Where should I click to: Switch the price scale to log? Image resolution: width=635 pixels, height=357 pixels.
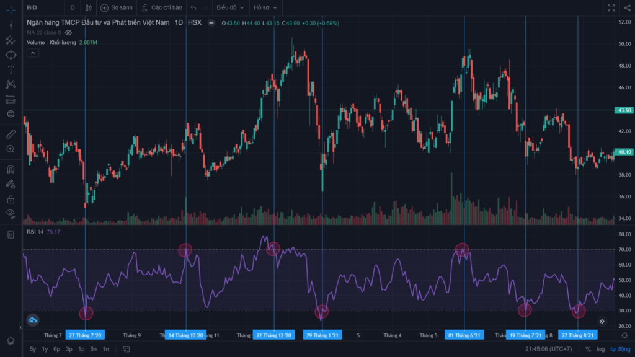click(600, 349)
